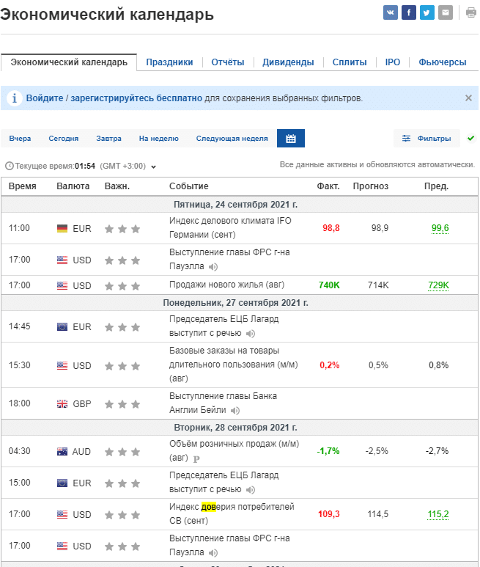Share the calendar on Twitter

pyautogui.click(x=427, y=12)
